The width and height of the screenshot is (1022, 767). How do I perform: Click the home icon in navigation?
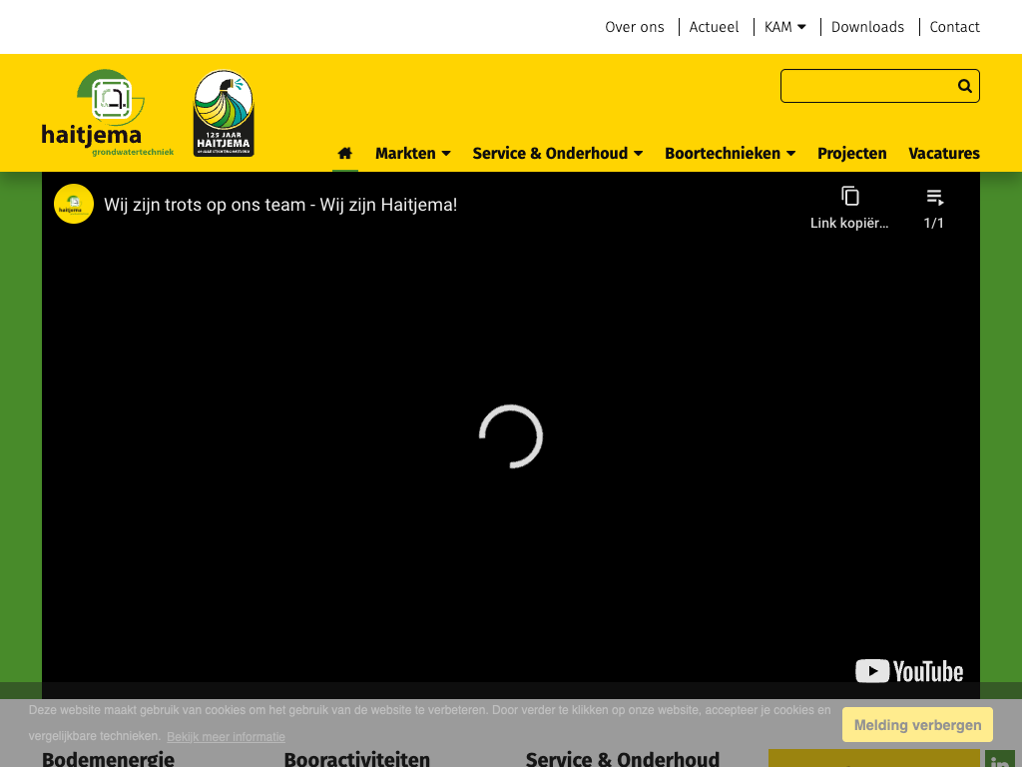pos(345,153)
